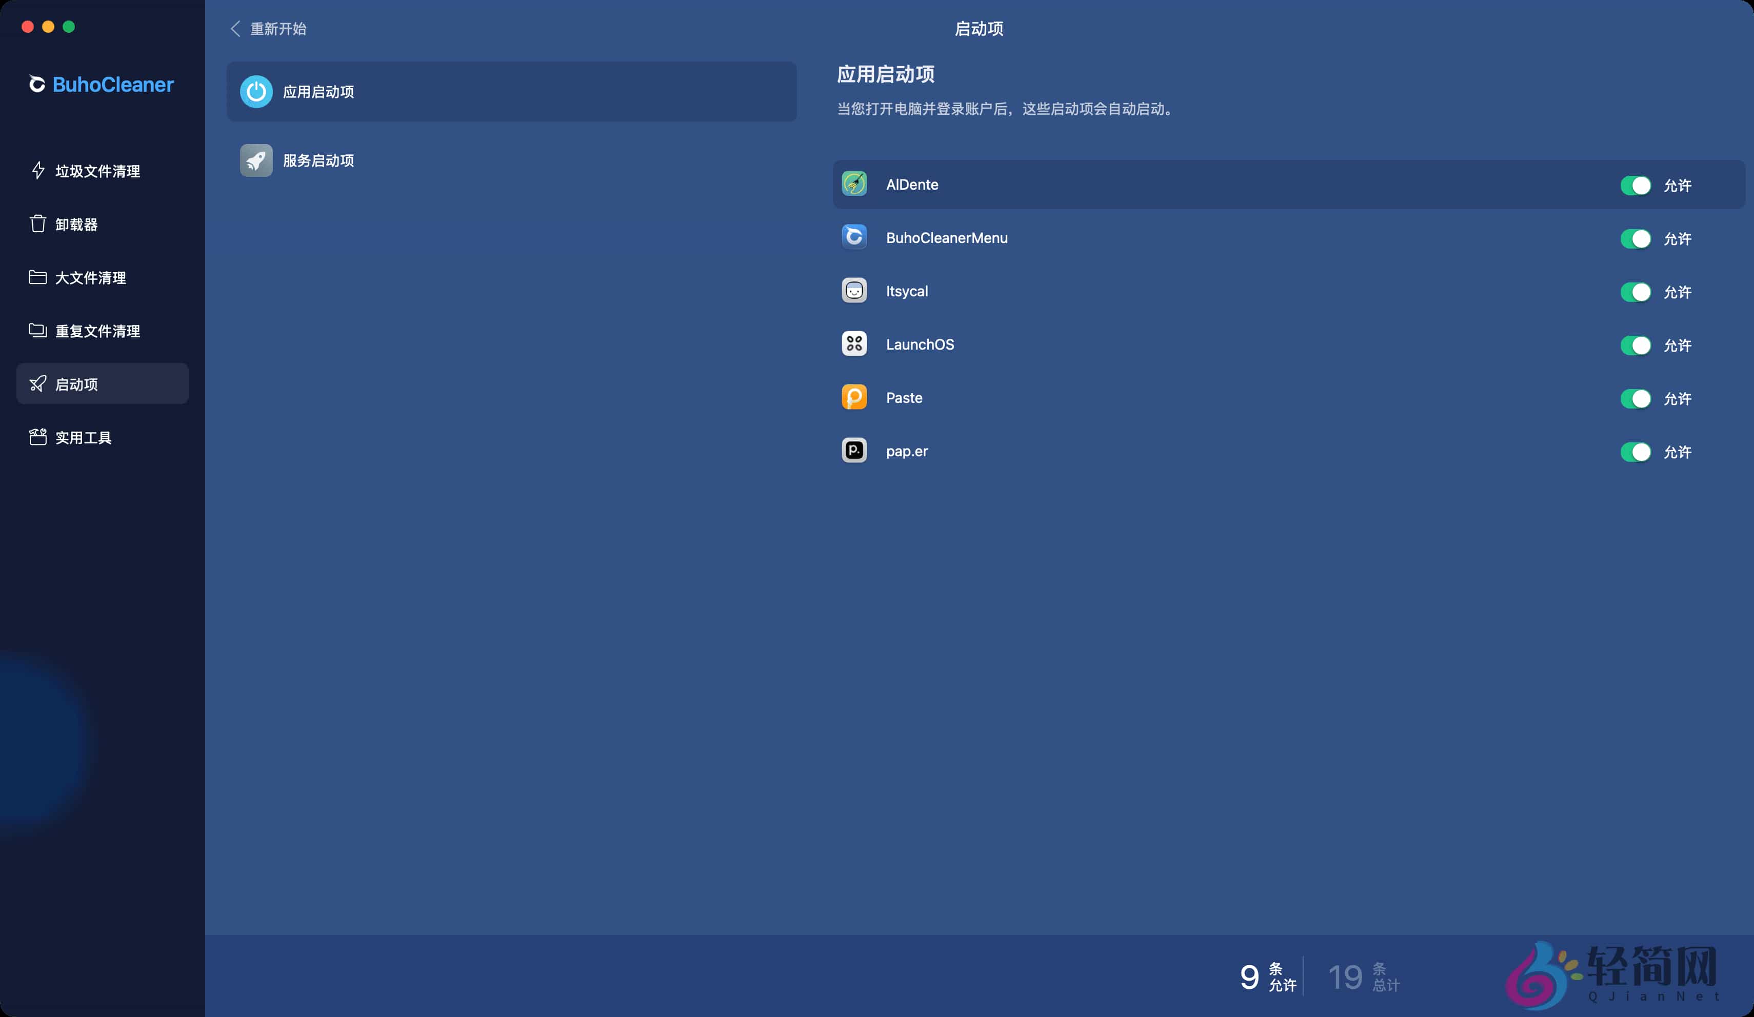Click the 9 allowed items counter
Viewport: 1754px width, 1017px height.
tap(1267, 977)
